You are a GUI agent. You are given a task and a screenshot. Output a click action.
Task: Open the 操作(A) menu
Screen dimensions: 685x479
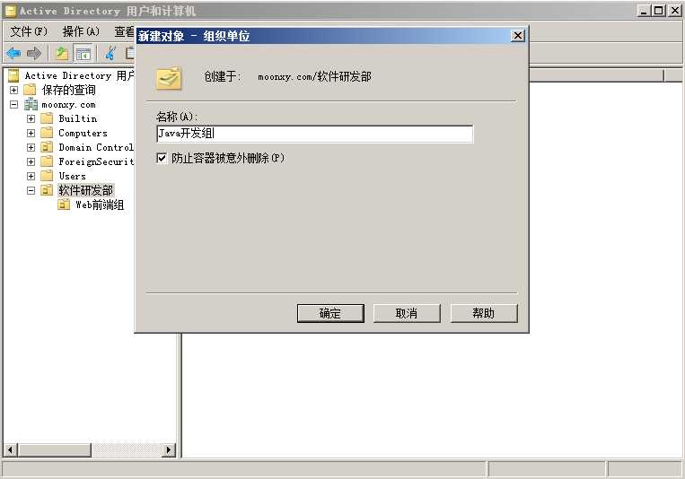81,31
